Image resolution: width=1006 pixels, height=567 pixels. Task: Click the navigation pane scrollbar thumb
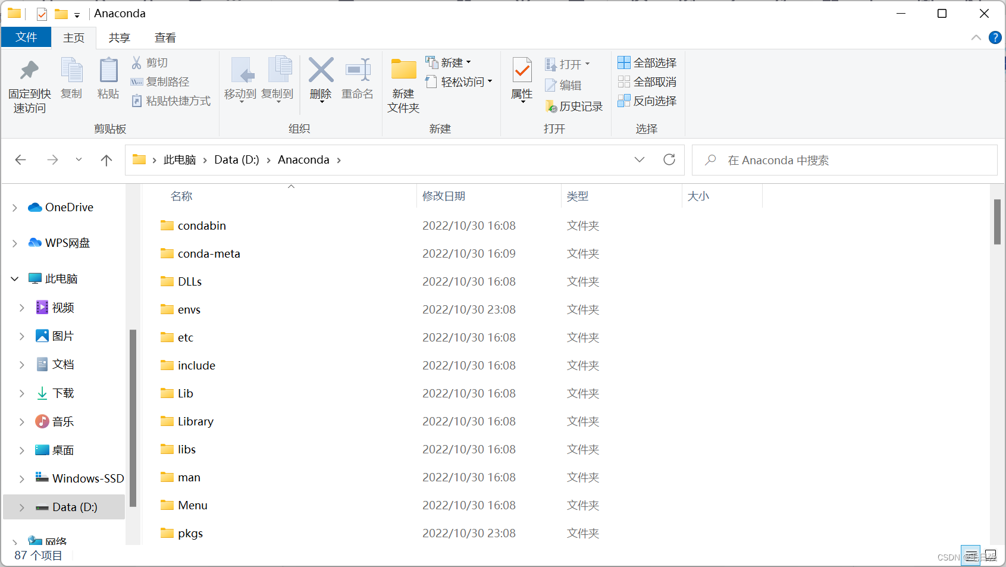[133, 418]
